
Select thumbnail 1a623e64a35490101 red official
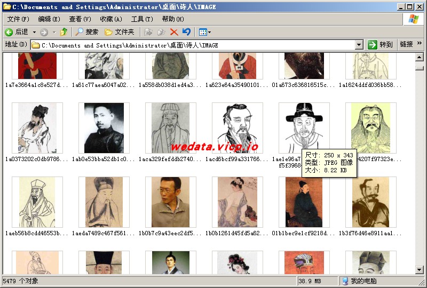point(238,66)
